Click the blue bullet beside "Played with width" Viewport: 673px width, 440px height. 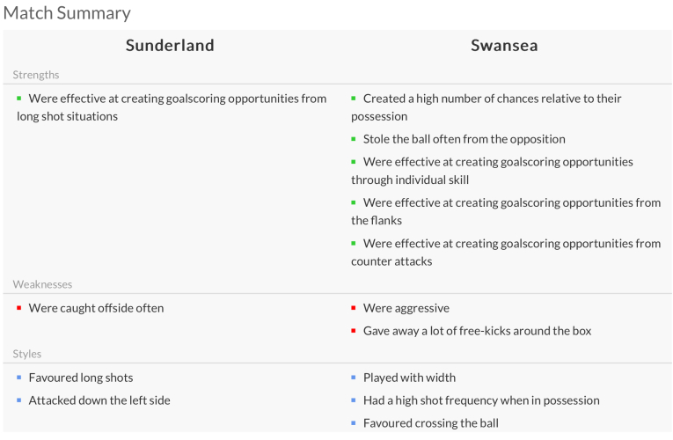click(x=354, y=378)
